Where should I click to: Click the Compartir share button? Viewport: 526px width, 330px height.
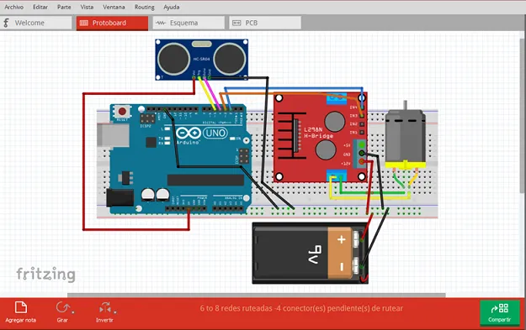click(500, 312)
